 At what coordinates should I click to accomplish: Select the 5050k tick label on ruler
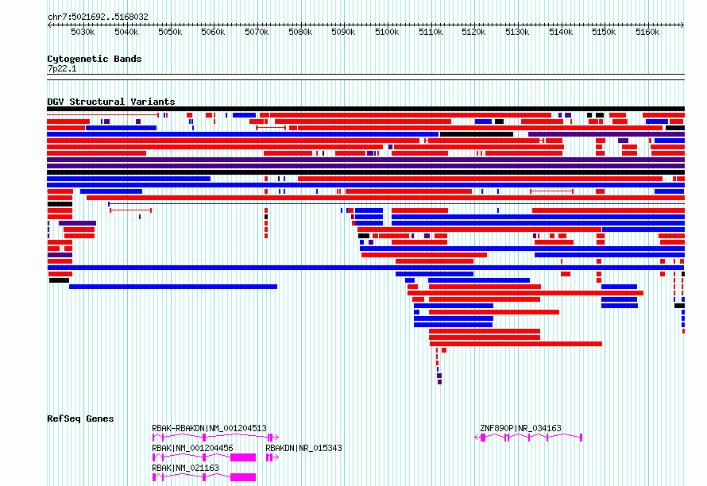[170, 32]
